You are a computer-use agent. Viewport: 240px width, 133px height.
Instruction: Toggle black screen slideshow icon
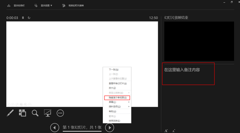[x=47, y=113]
